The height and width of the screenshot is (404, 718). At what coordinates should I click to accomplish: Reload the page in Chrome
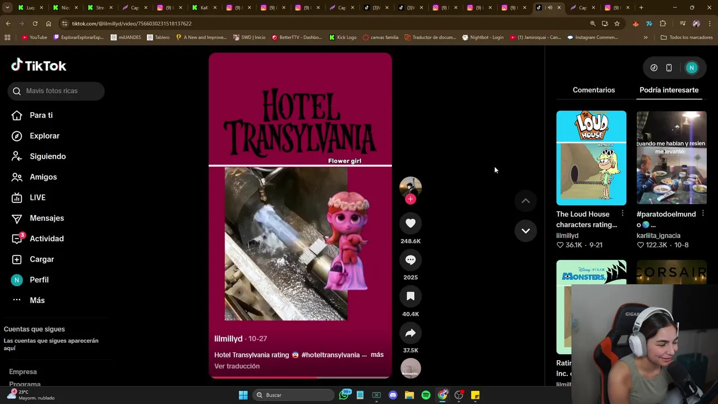(x=35, y=24)
